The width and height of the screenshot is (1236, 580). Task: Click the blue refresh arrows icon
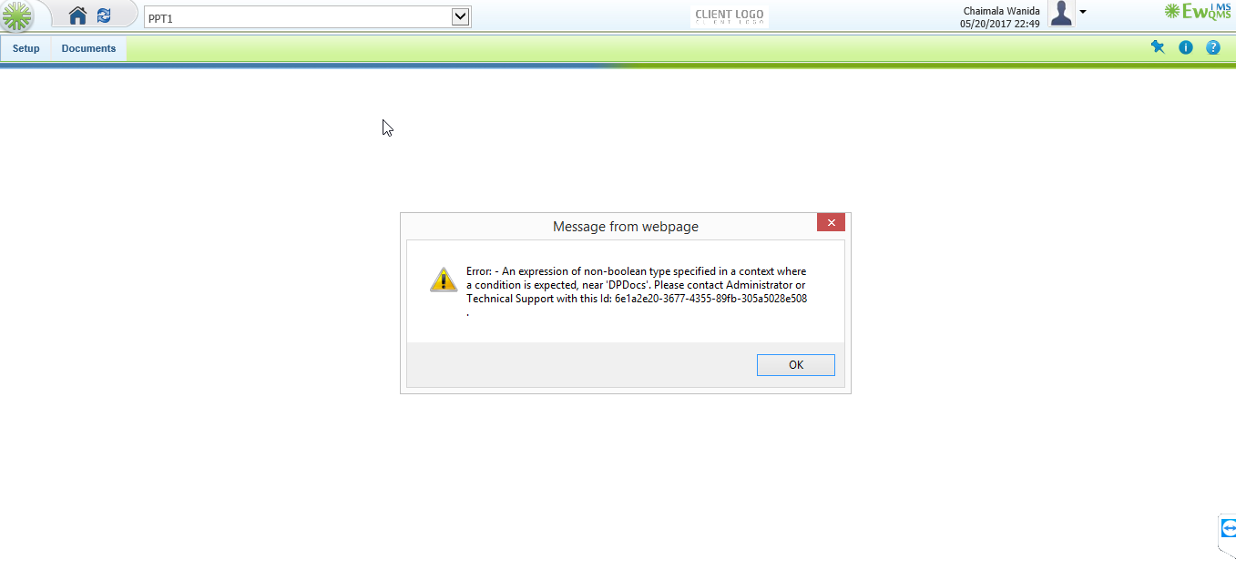(x=104, y=15)
